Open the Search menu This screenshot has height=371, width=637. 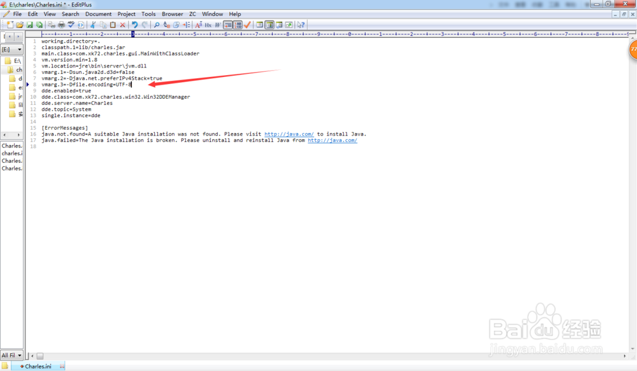(x=70, y=14)
